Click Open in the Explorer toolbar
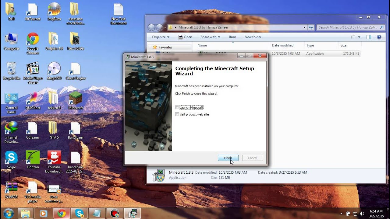 tap(185, 37)
